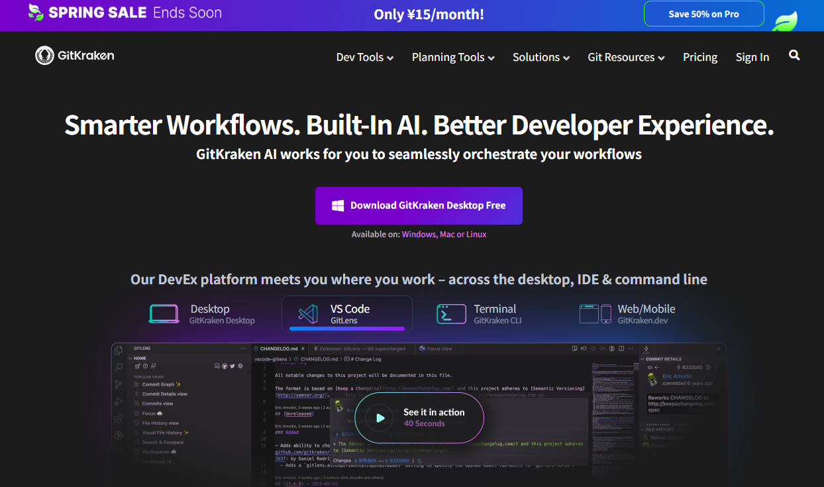Click Twitter bird icon in GitLens HOME row
Viewport: 824px width, 487px height.
(232, 366)
